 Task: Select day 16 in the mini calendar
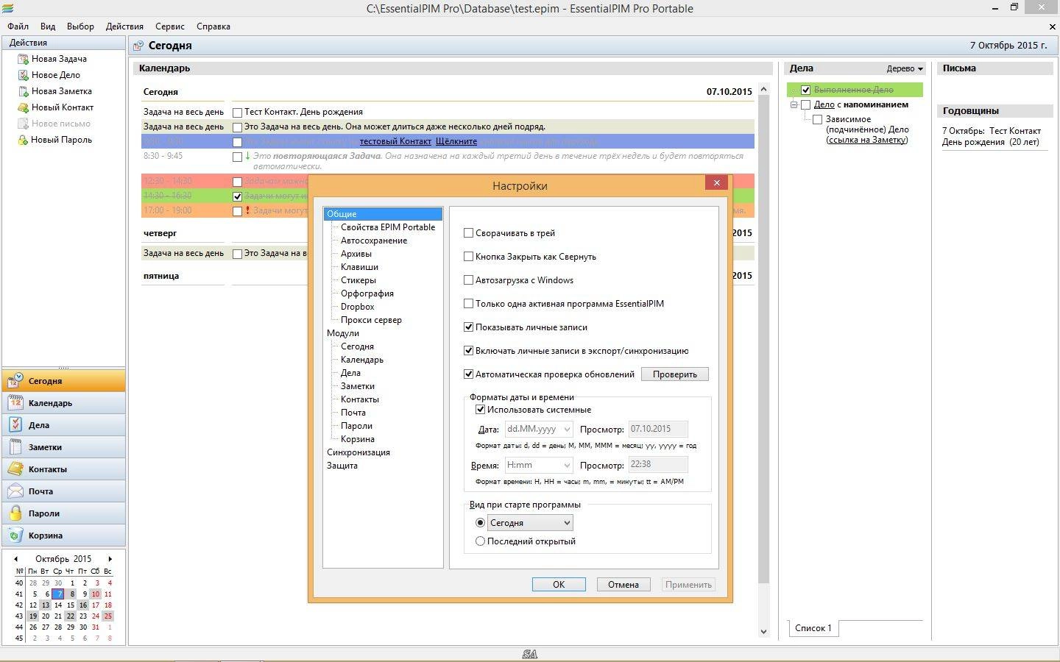pos(83,605)
